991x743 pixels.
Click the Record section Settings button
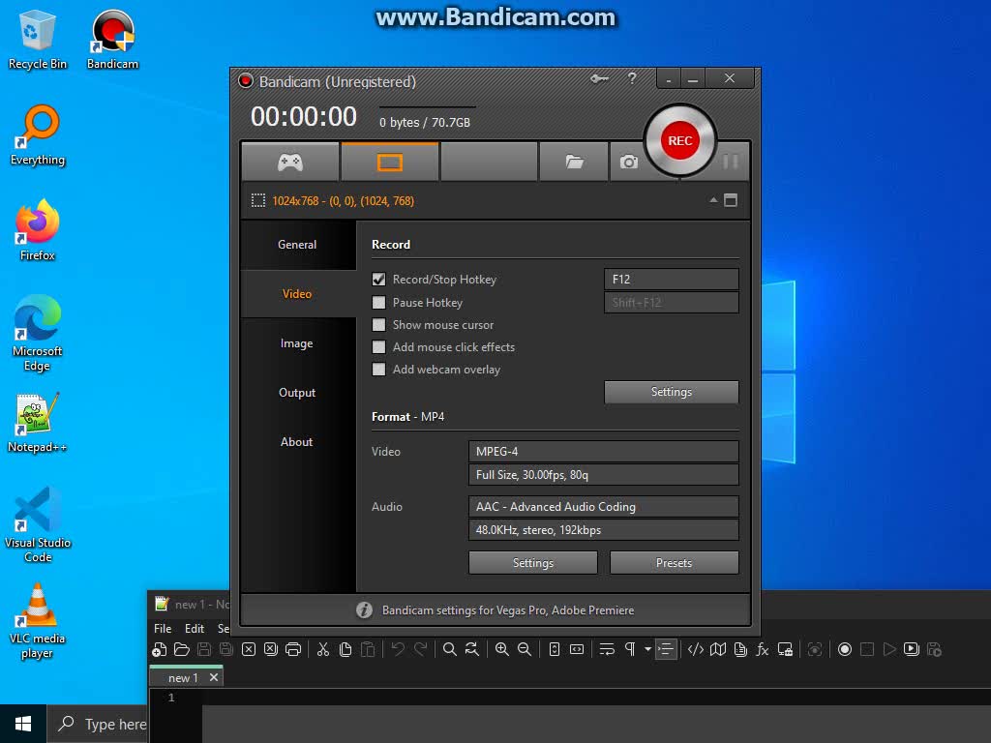click(x=672, y=392)
